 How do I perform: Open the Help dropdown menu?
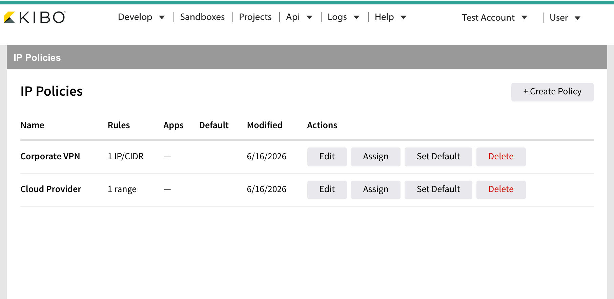tap(390, 17)
